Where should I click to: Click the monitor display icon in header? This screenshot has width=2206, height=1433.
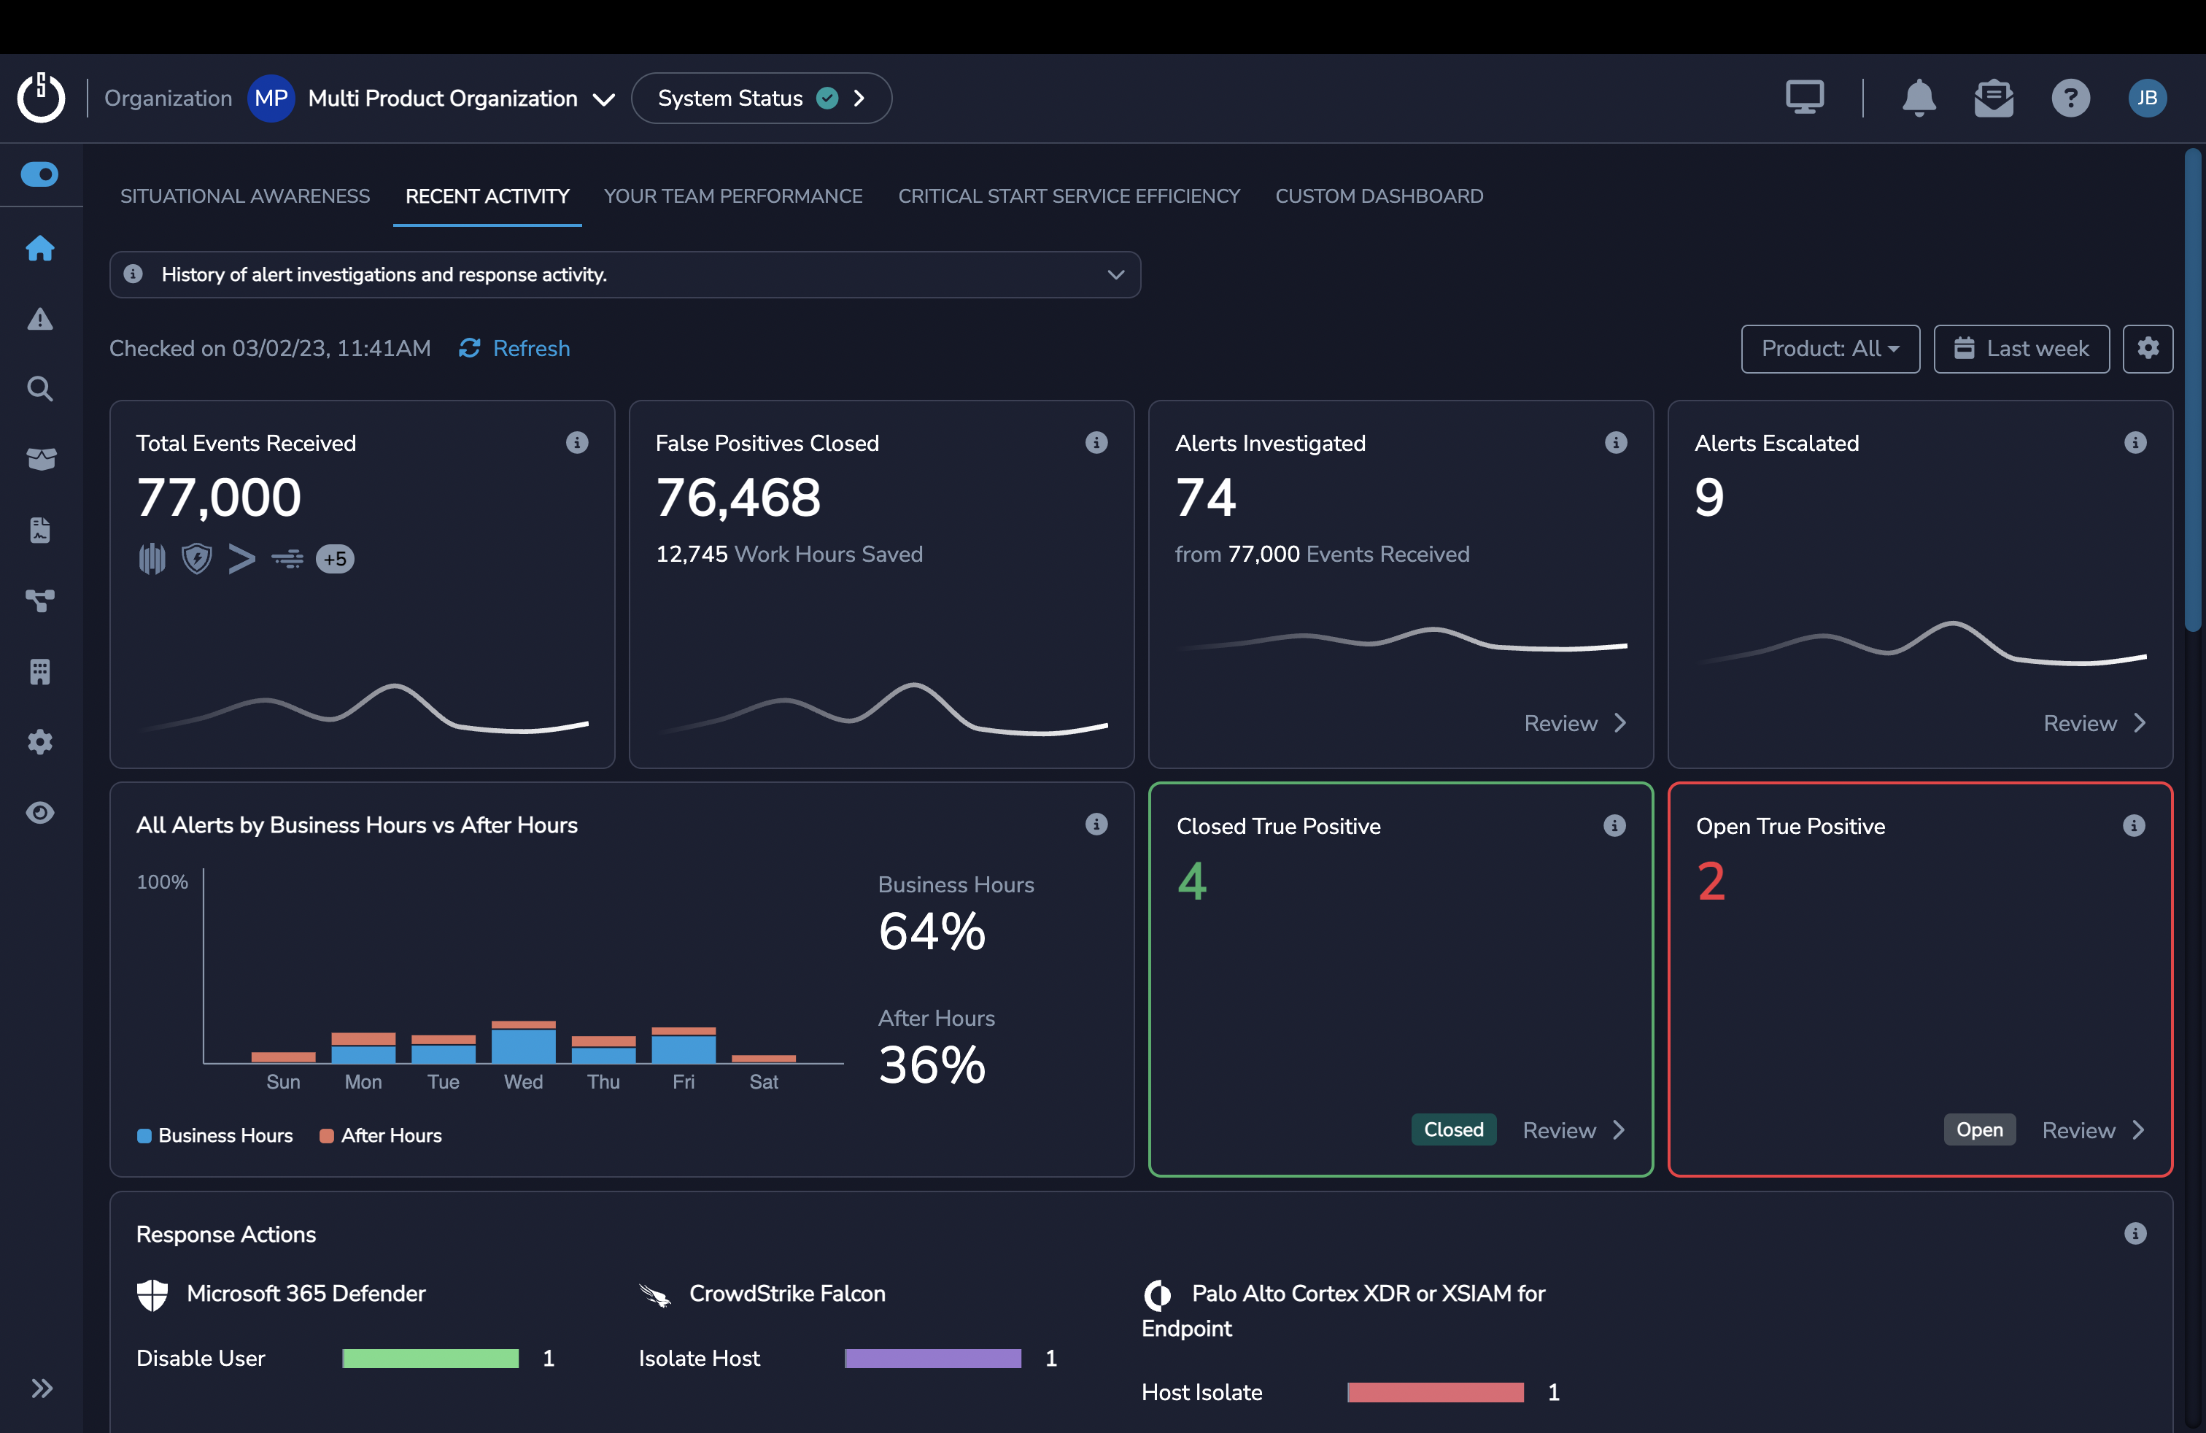pos(1805,97)
